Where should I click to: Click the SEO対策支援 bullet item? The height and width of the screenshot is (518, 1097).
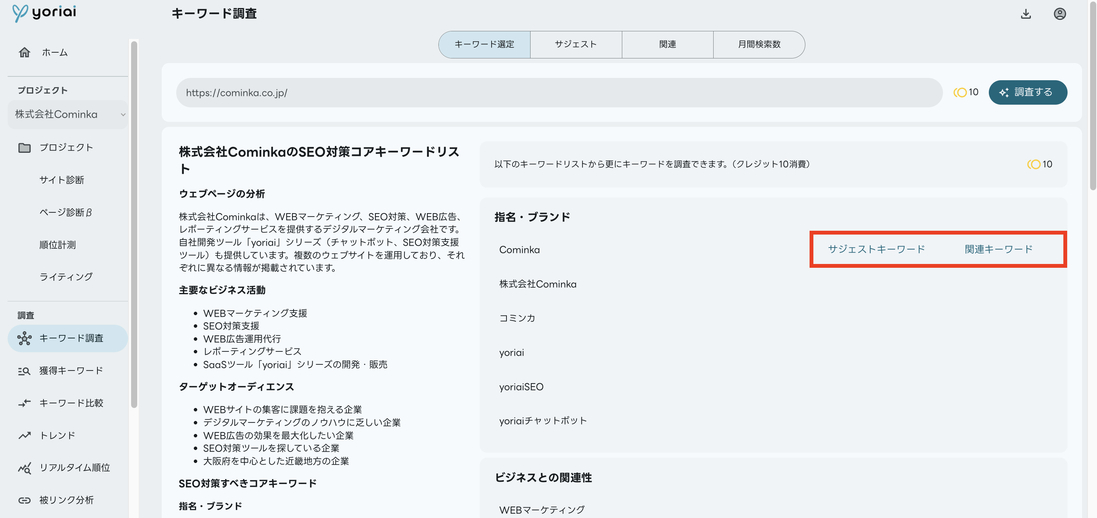[x=231, y=326]
